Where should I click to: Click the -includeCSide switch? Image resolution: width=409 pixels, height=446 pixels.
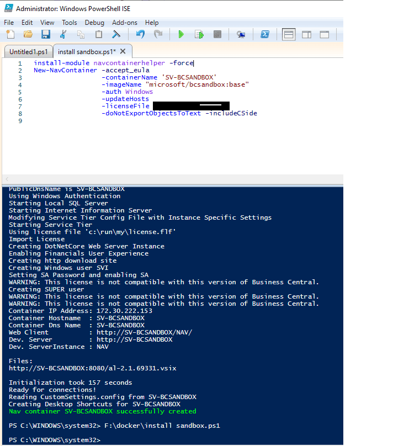coord(231,113)
